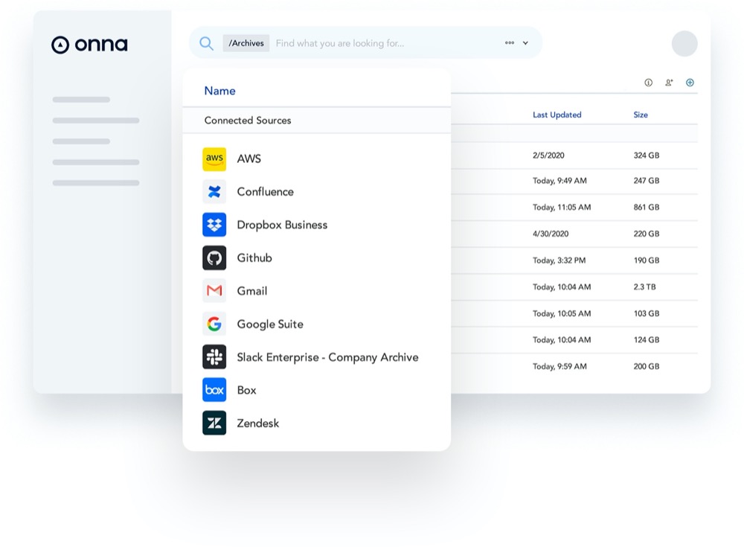Sort by Last Updated column

point(557,115)
